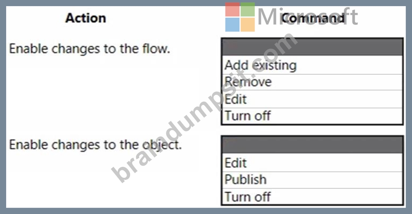
Task: Expand the object command dropdown header bar
Action: click(x=312, y=145)
